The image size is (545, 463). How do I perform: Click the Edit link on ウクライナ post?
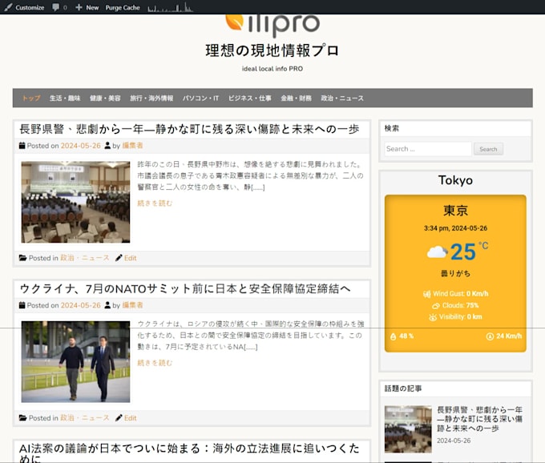coord(131,418)
